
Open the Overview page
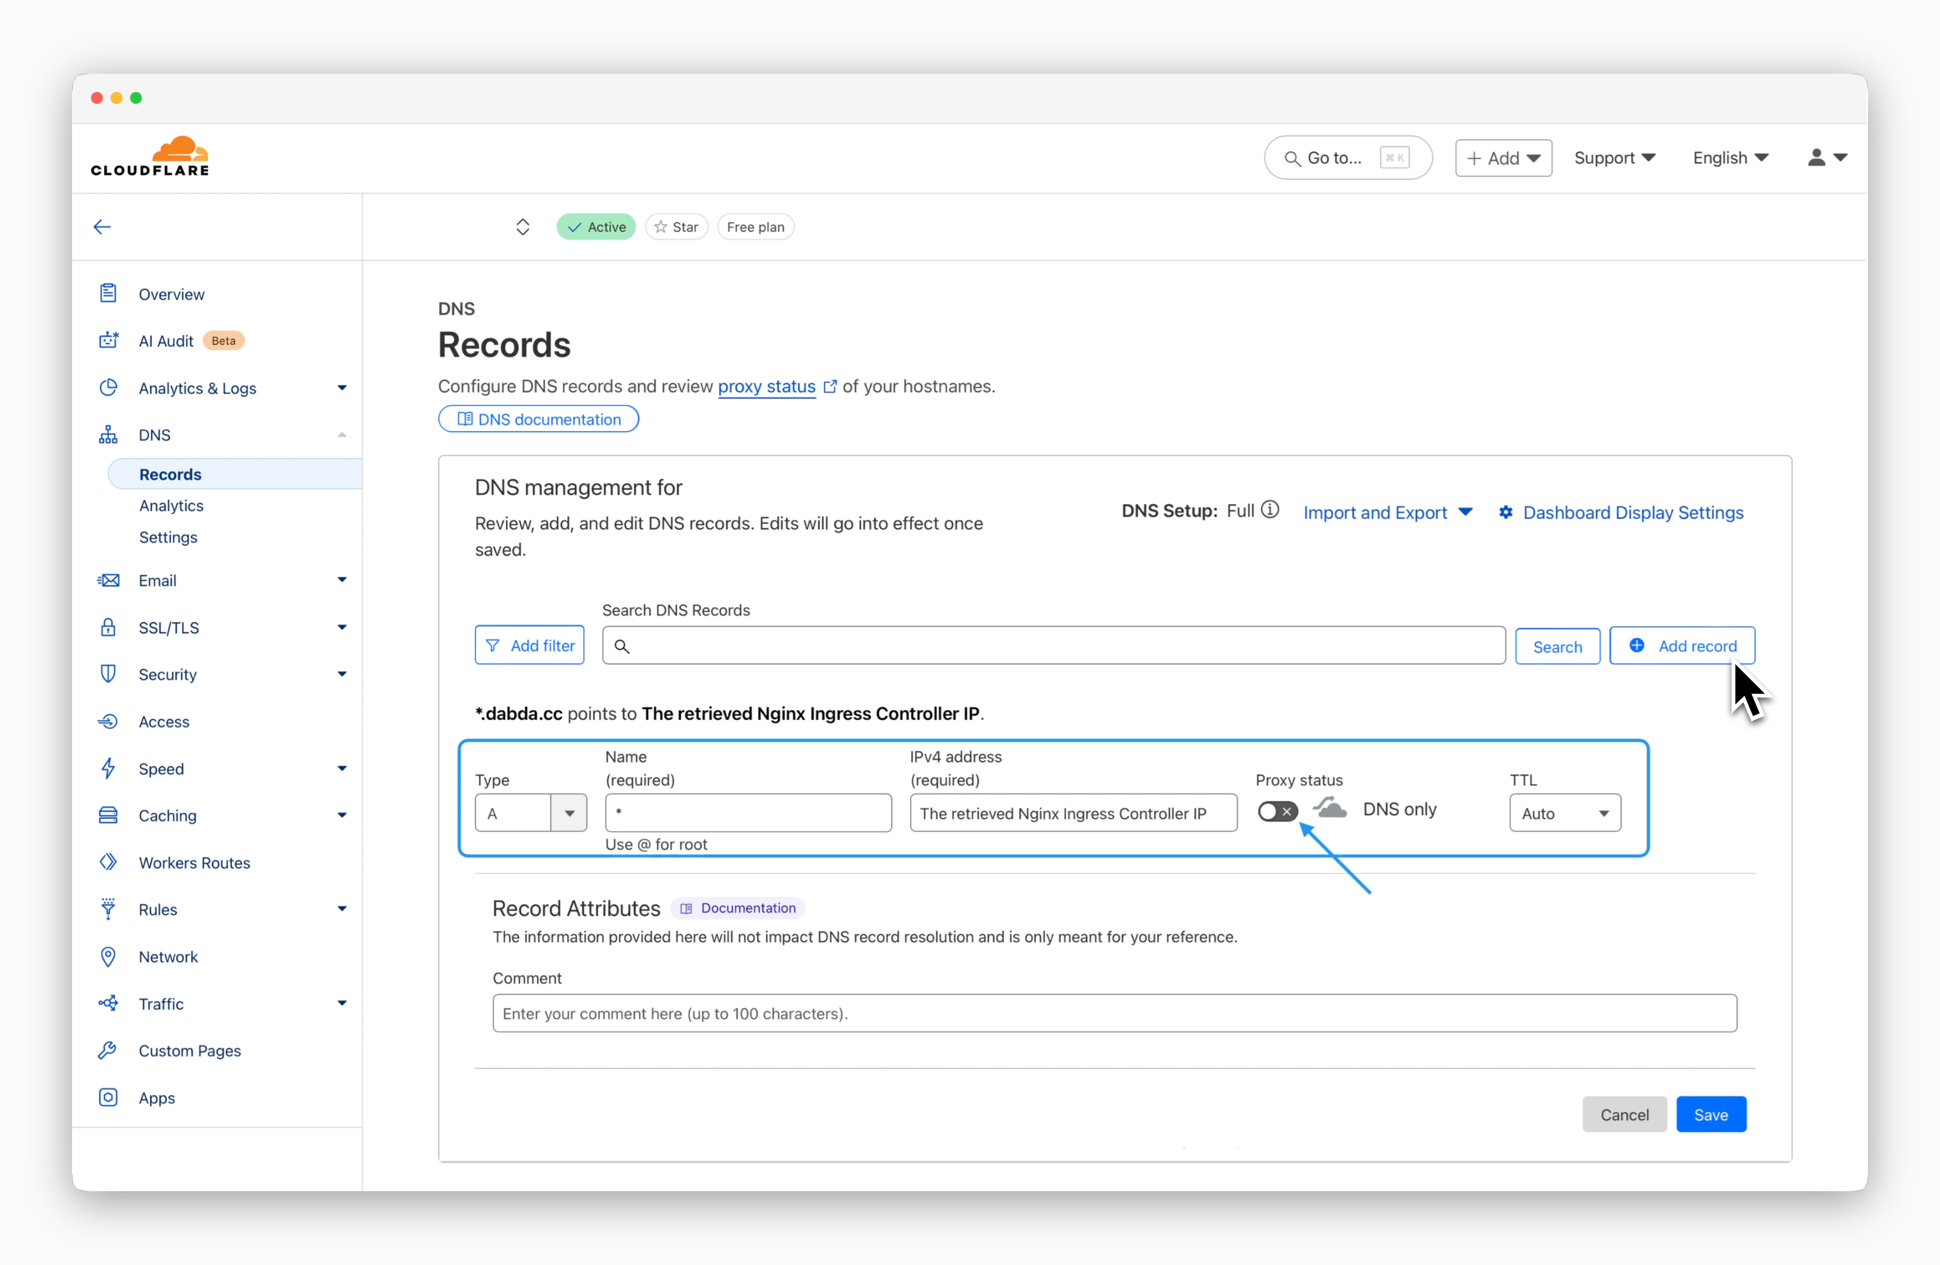pos(171,293)
